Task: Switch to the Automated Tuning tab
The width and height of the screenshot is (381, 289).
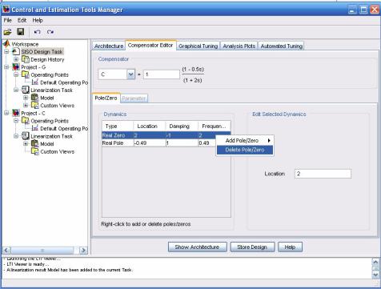Action: [282, 46]
